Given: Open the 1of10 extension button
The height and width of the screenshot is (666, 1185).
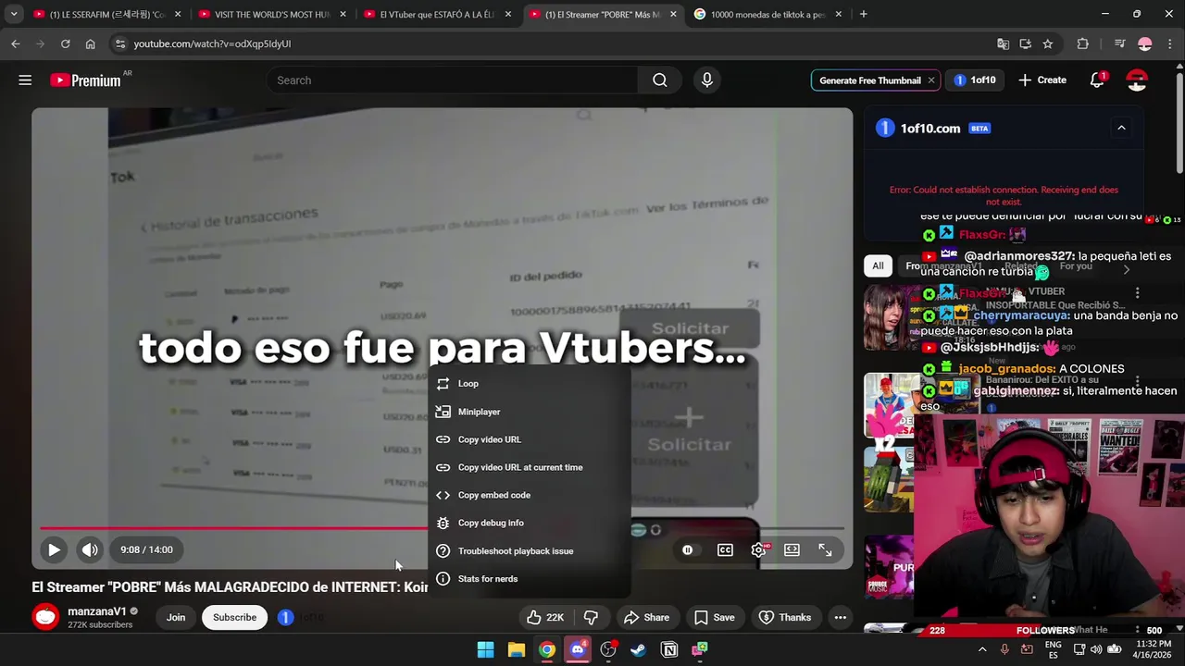Looking at the screenshot, I should pos(975,80).
